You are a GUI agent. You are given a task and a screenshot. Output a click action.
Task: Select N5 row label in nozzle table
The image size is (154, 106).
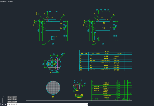pos(81,65)
